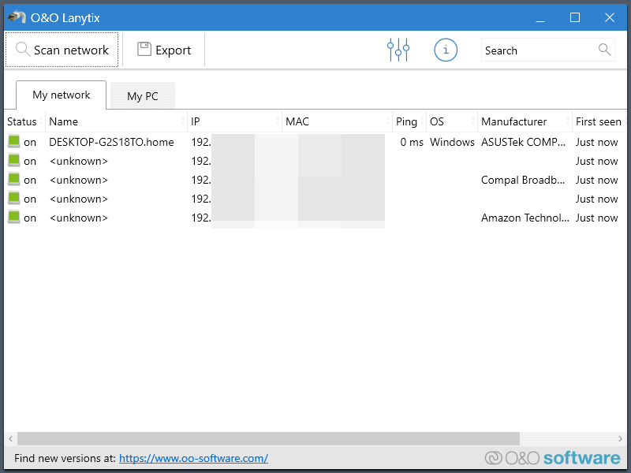The width and height of the screenshot is (631, 473).
Task: Sort by the Ping column header
Action: (406, 121)
